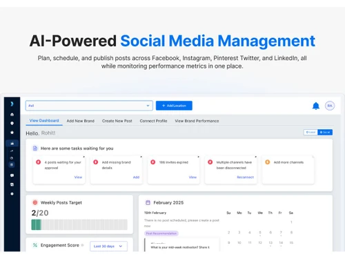Click the inbox tray icon in the sidebar

pyautogui.click(x=12, y=184)
